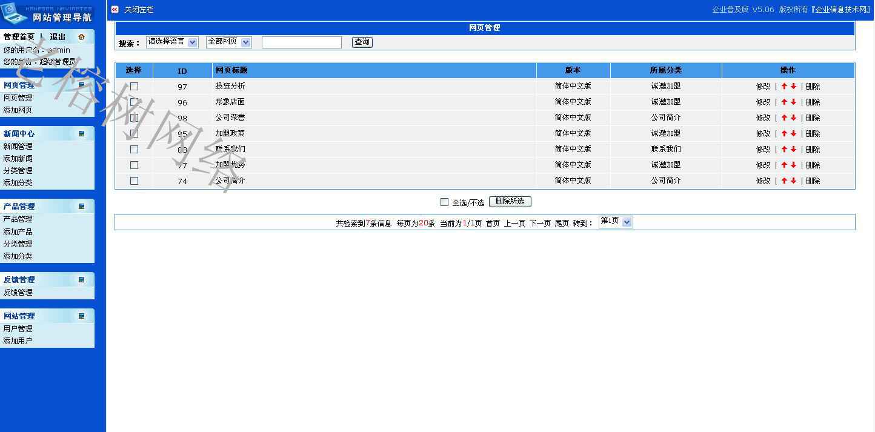Move 投资分析 row down with red arrow
Screen dimensions: 875x432
[x=793, y=86]
